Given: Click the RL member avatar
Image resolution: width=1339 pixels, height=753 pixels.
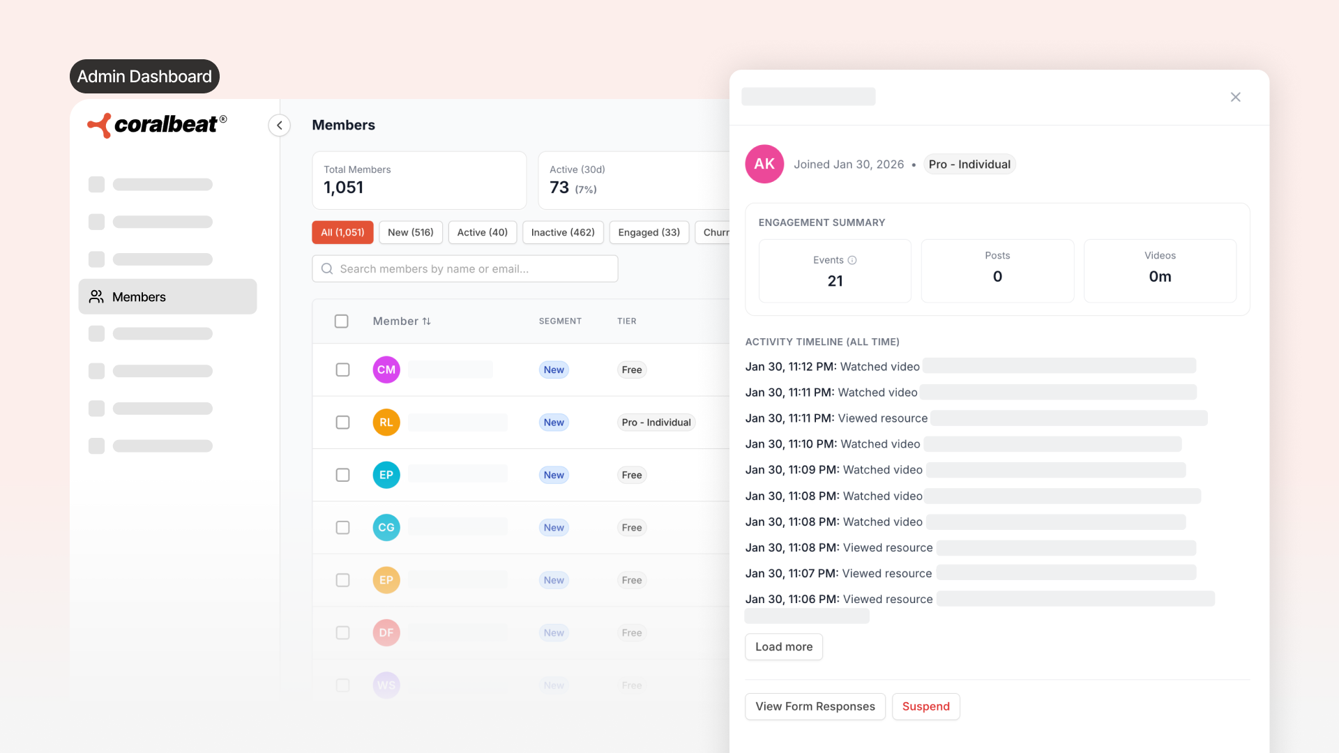Looking at the screenshot, I should pyautogui.click(x=386, y=422).
